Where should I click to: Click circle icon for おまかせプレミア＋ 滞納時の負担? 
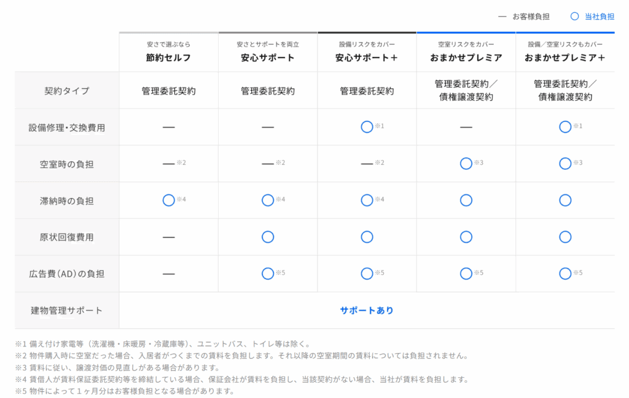565,200
